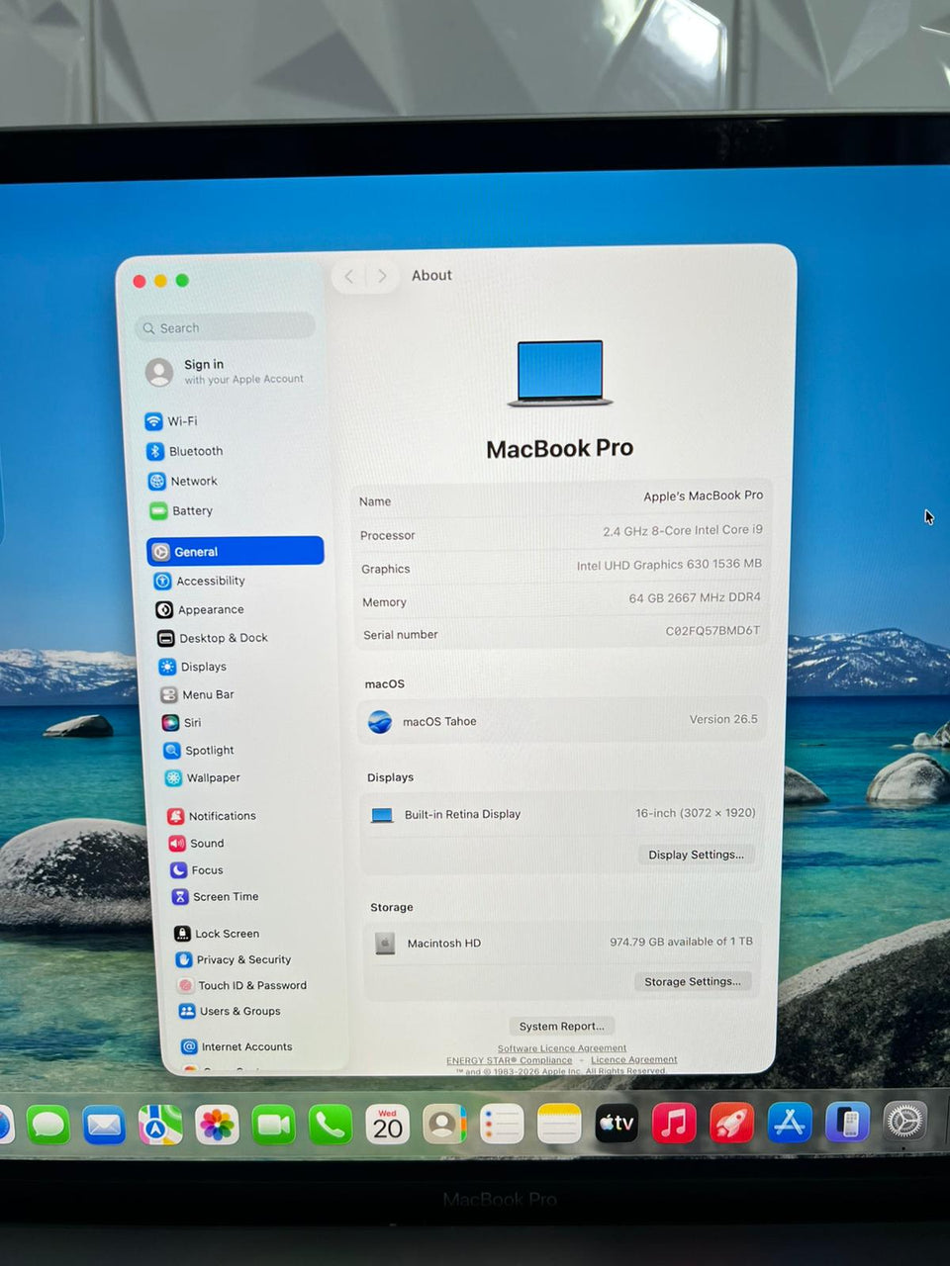The width and height of the screenshot is (950, 1266).
Task: Open Reminders from the Dock
Action: [x=502, y=1125]
